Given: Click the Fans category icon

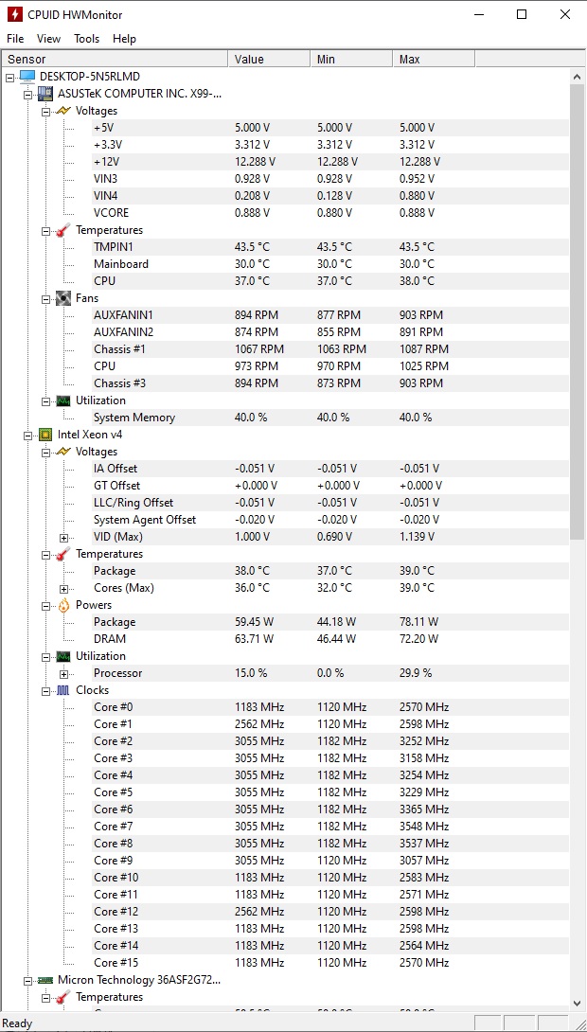Looking at the screenshot, I should pyautogui.click(x=63, y=298).
